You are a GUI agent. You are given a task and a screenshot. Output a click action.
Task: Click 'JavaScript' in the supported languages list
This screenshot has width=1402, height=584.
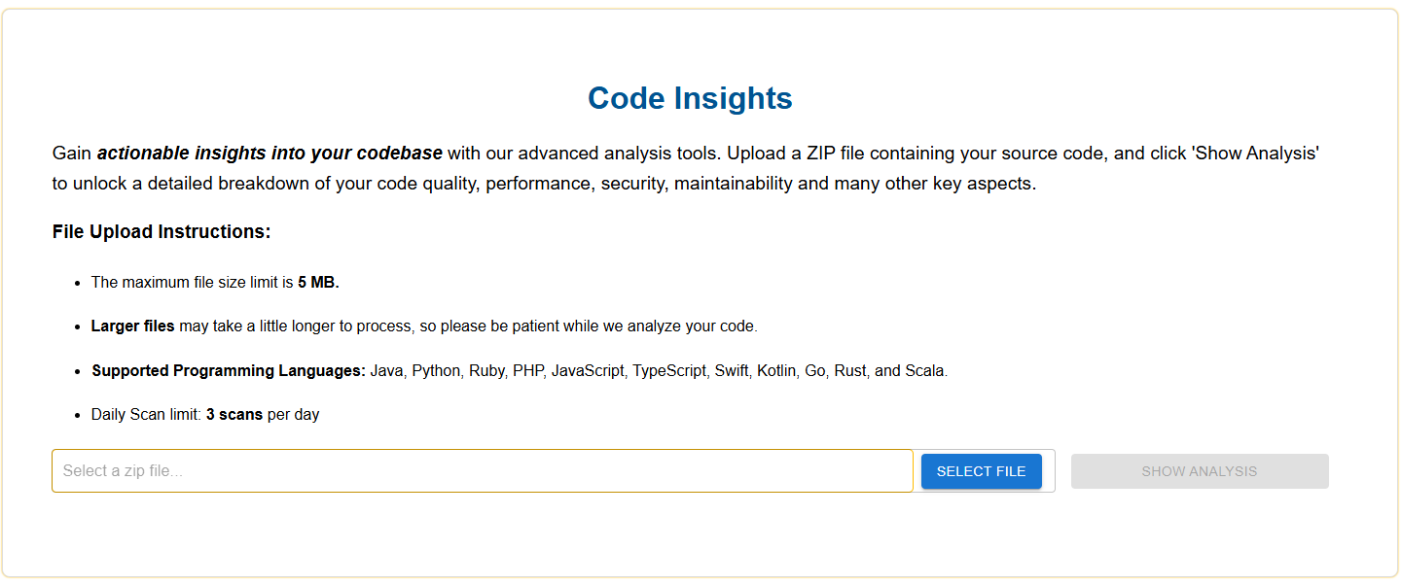(588, 371)
